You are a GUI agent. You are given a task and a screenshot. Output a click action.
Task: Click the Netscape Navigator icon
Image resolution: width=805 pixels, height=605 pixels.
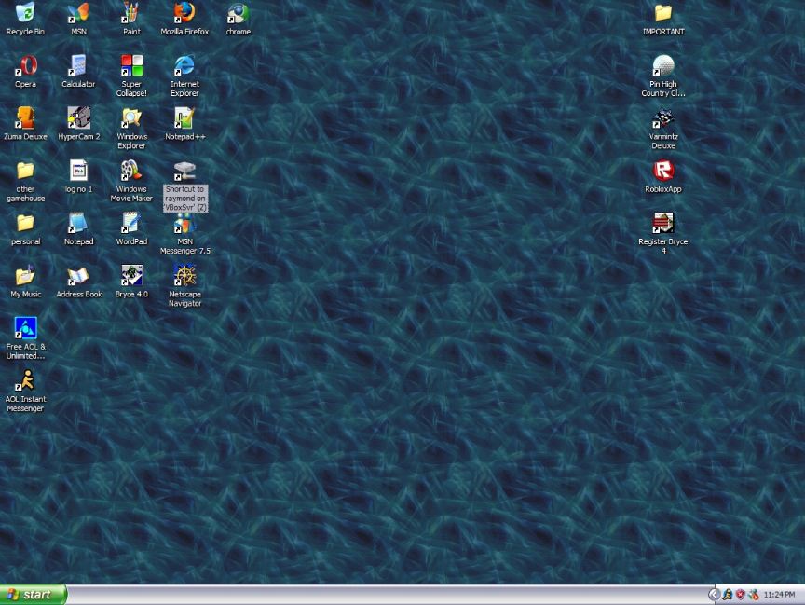184,276
